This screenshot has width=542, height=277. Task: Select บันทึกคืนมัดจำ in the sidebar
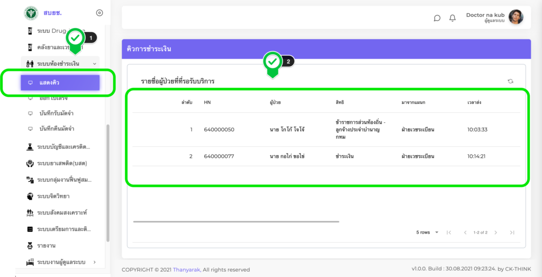[56, 129]
